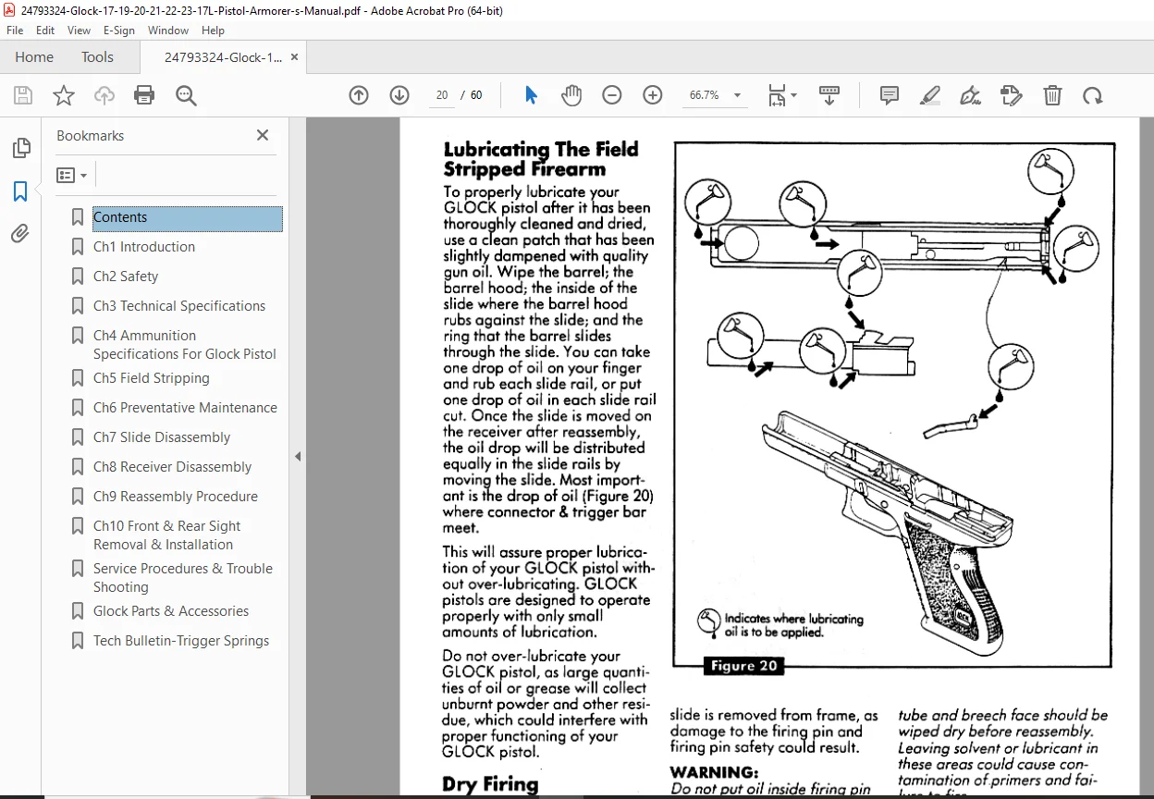The image size is (1154, 799).
Task: Go to Ch4 Ammunition Specifications bookmark
Action: tap(185, 345)
